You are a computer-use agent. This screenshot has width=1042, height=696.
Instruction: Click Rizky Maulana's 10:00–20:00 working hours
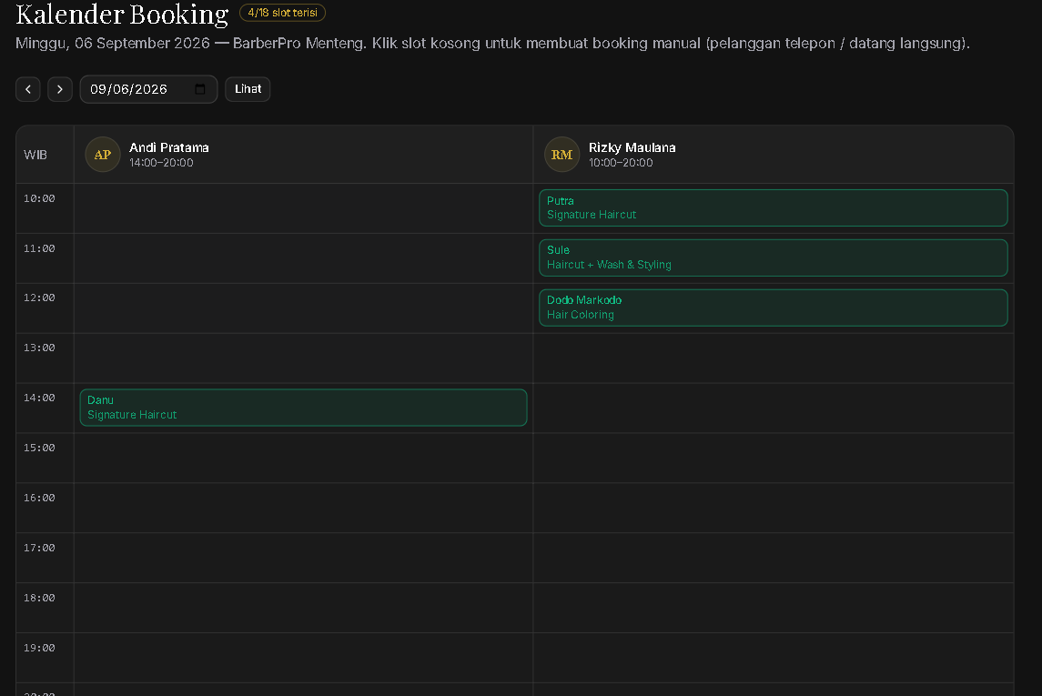pyautogui.click(x=621, y=163)
